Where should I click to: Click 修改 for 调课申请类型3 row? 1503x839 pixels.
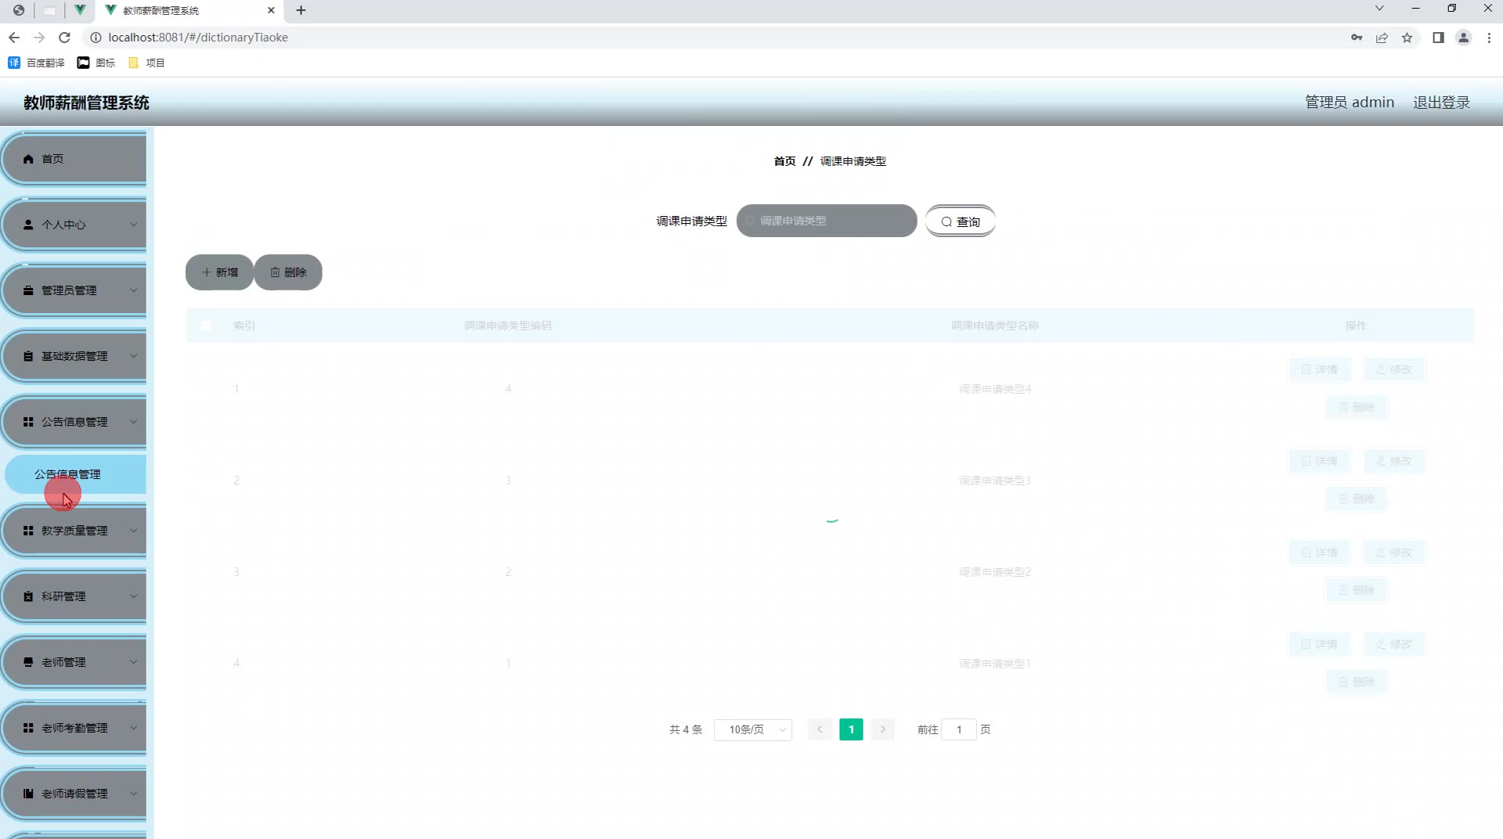pos(1394,461)
